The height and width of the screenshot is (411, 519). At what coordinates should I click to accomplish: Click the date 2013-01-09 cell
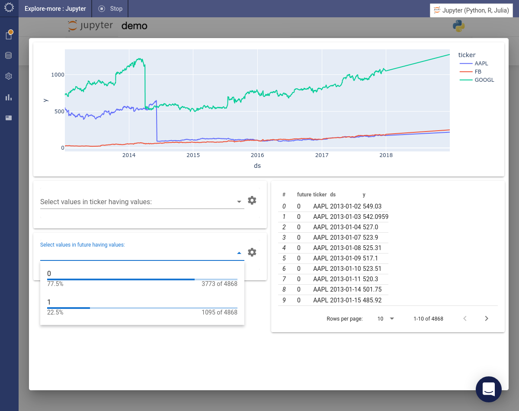[346, 258]
